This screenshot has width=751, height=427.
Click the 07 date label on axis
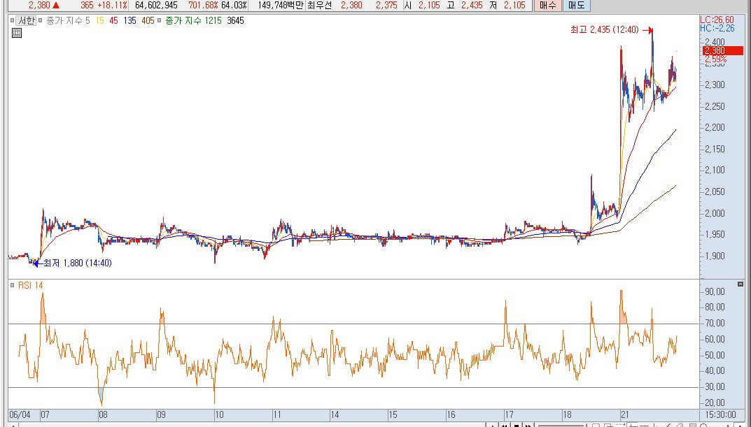pos(45,414)
